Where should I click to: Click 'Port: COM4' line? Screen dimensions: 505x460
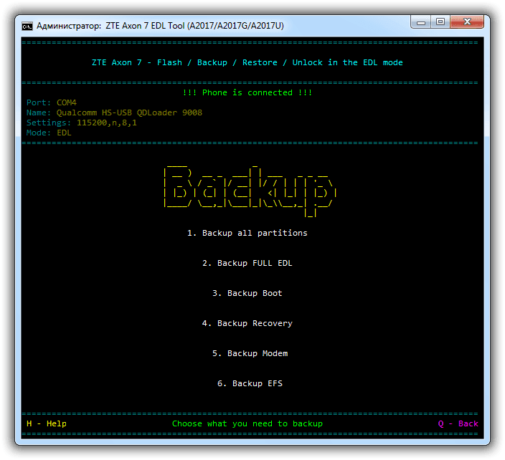coord(52,102)
